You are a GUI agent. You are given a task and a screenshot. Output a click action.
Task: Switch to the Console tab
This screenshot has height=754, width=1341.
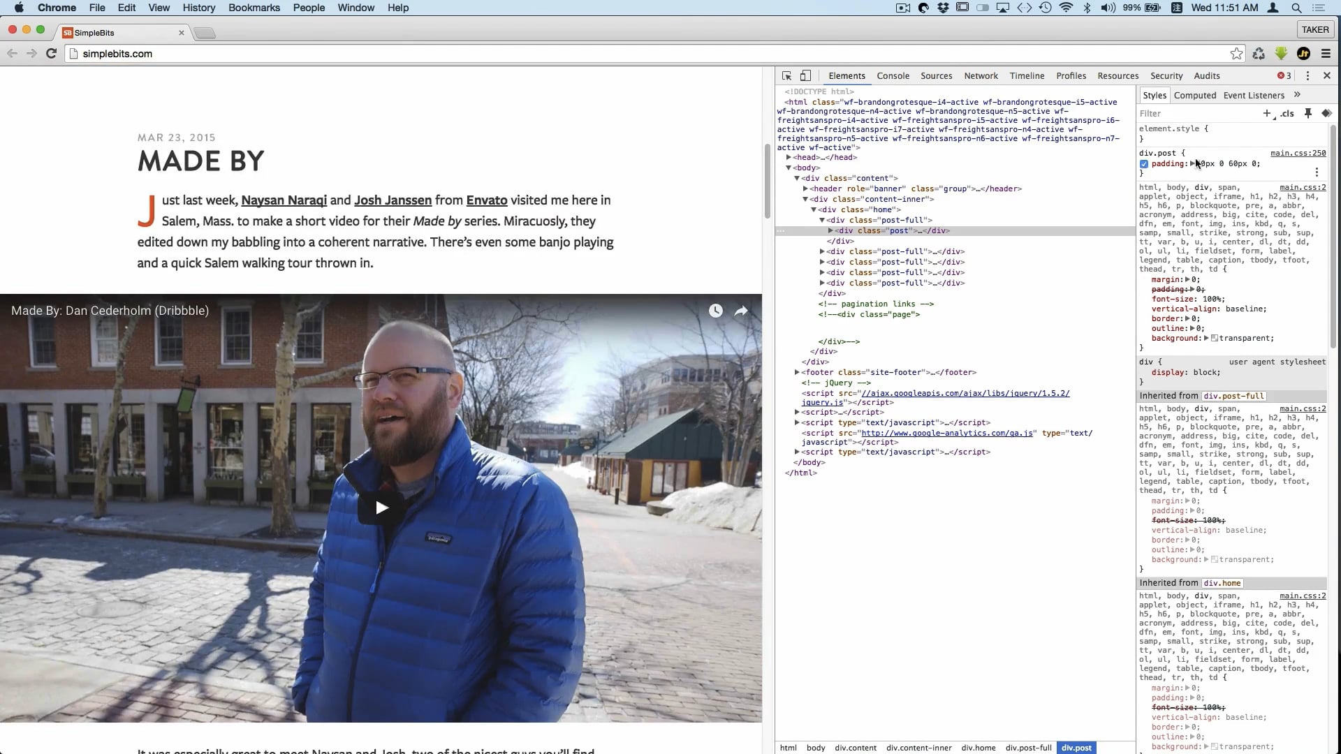893,75
